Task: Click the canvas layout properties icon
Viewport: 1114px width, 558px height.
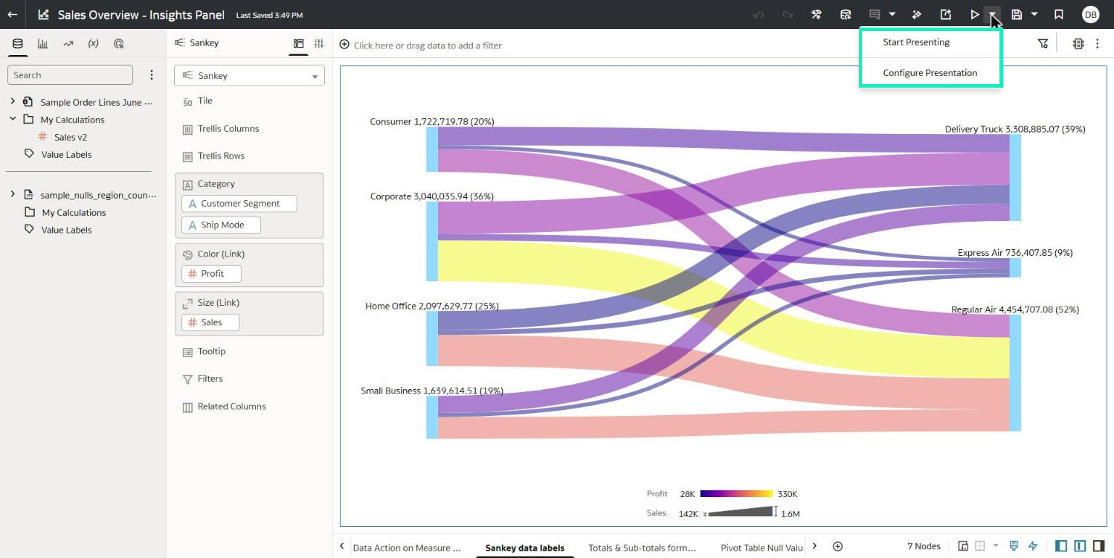Action: [963, 546]
